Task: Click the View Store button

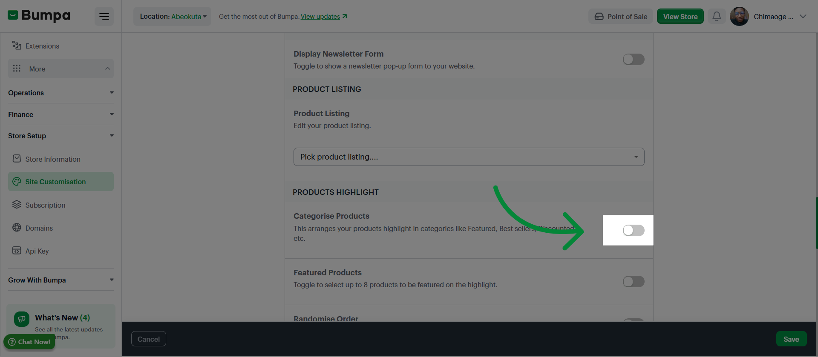Action: [680, 16]
